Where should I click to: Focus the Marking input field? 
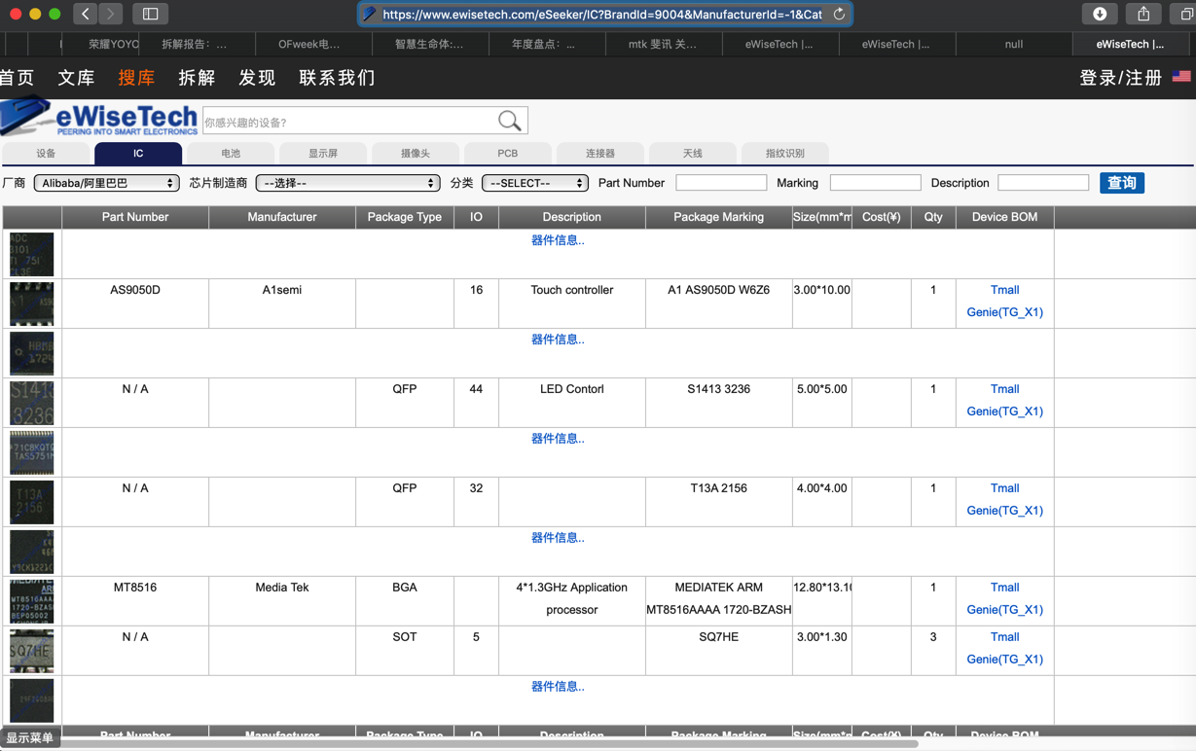(875, 183)
